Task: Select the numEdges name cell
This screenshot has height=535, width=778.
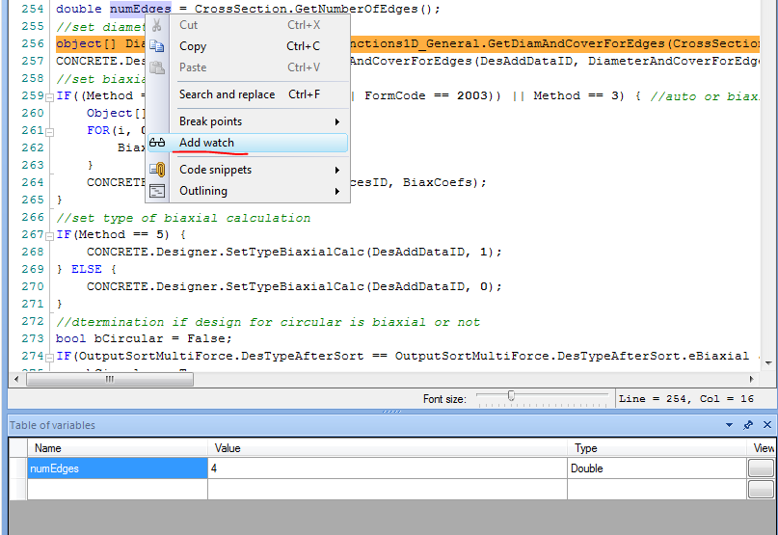Action: pyautogui.click(x=118, y=468)
